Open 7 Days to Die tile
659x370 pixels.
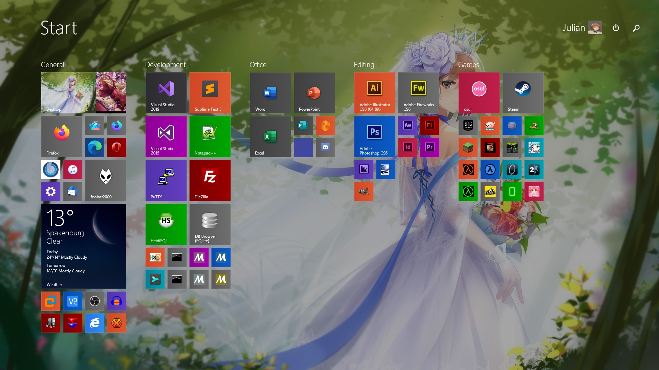[x=490, y=148]
